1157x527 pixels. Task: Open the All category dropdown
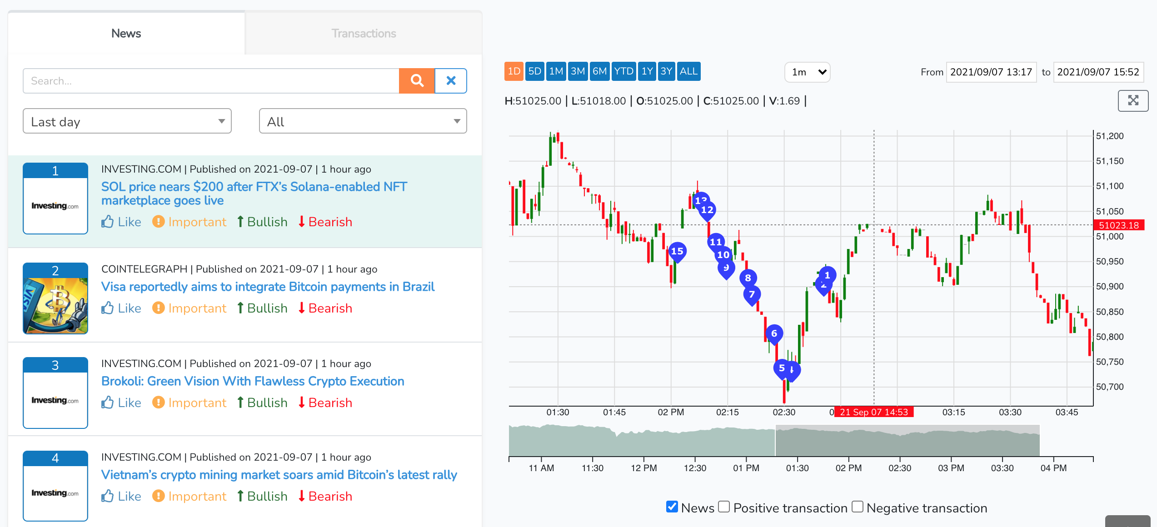click(363, 121)
